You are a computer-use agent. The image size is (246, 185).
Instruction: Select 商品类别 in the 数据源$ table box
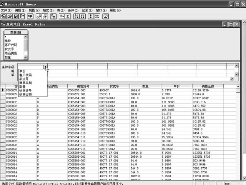coord(11,53)
